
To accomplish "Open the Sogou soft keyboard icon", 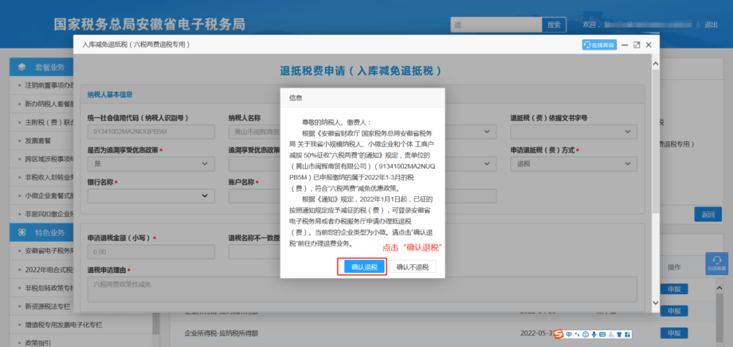I will click(602, 334).
